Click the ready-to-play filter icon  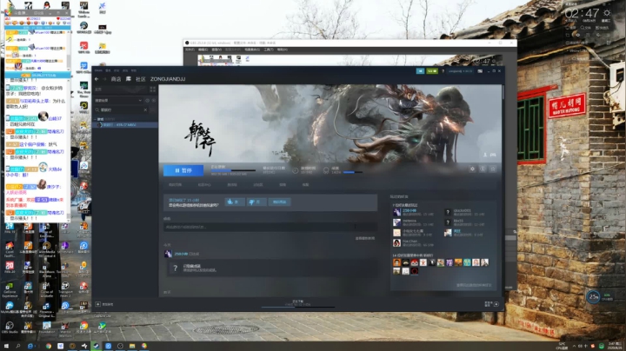point(153,101)
